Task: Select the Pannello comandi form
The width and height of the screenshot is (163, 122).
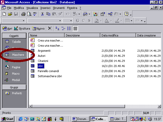Action: click(x=48, y=71)
